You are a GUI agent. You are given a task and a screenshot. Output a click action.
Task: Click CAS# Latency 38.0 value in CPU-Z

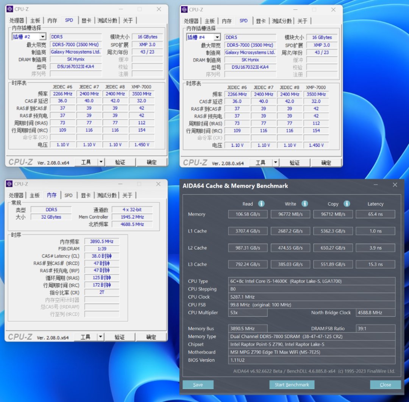(102, 256)
